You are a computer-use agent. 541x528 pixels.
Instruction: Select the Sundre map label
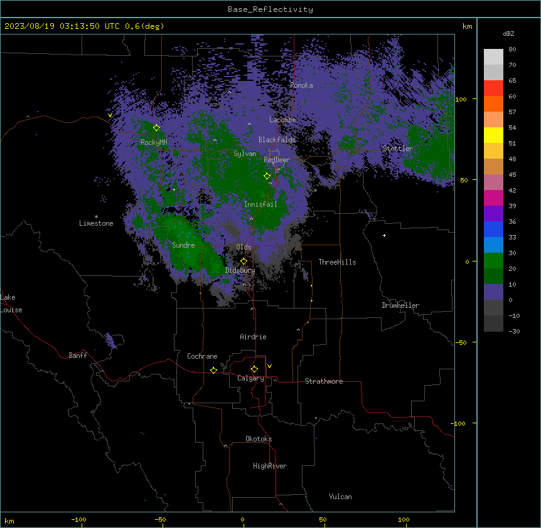pos(183,245)
